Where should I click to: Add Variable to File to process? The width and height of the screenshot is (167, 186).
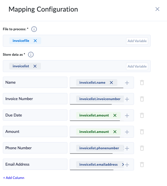pyautogui.click(x=137, y=41)
